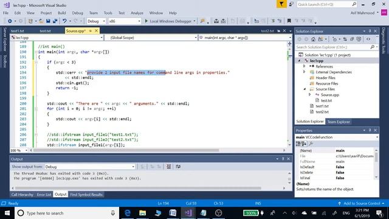This screenshot has height=219, width=389.
Task: Switch to the Error List tab
Action: tap(44, 195)
